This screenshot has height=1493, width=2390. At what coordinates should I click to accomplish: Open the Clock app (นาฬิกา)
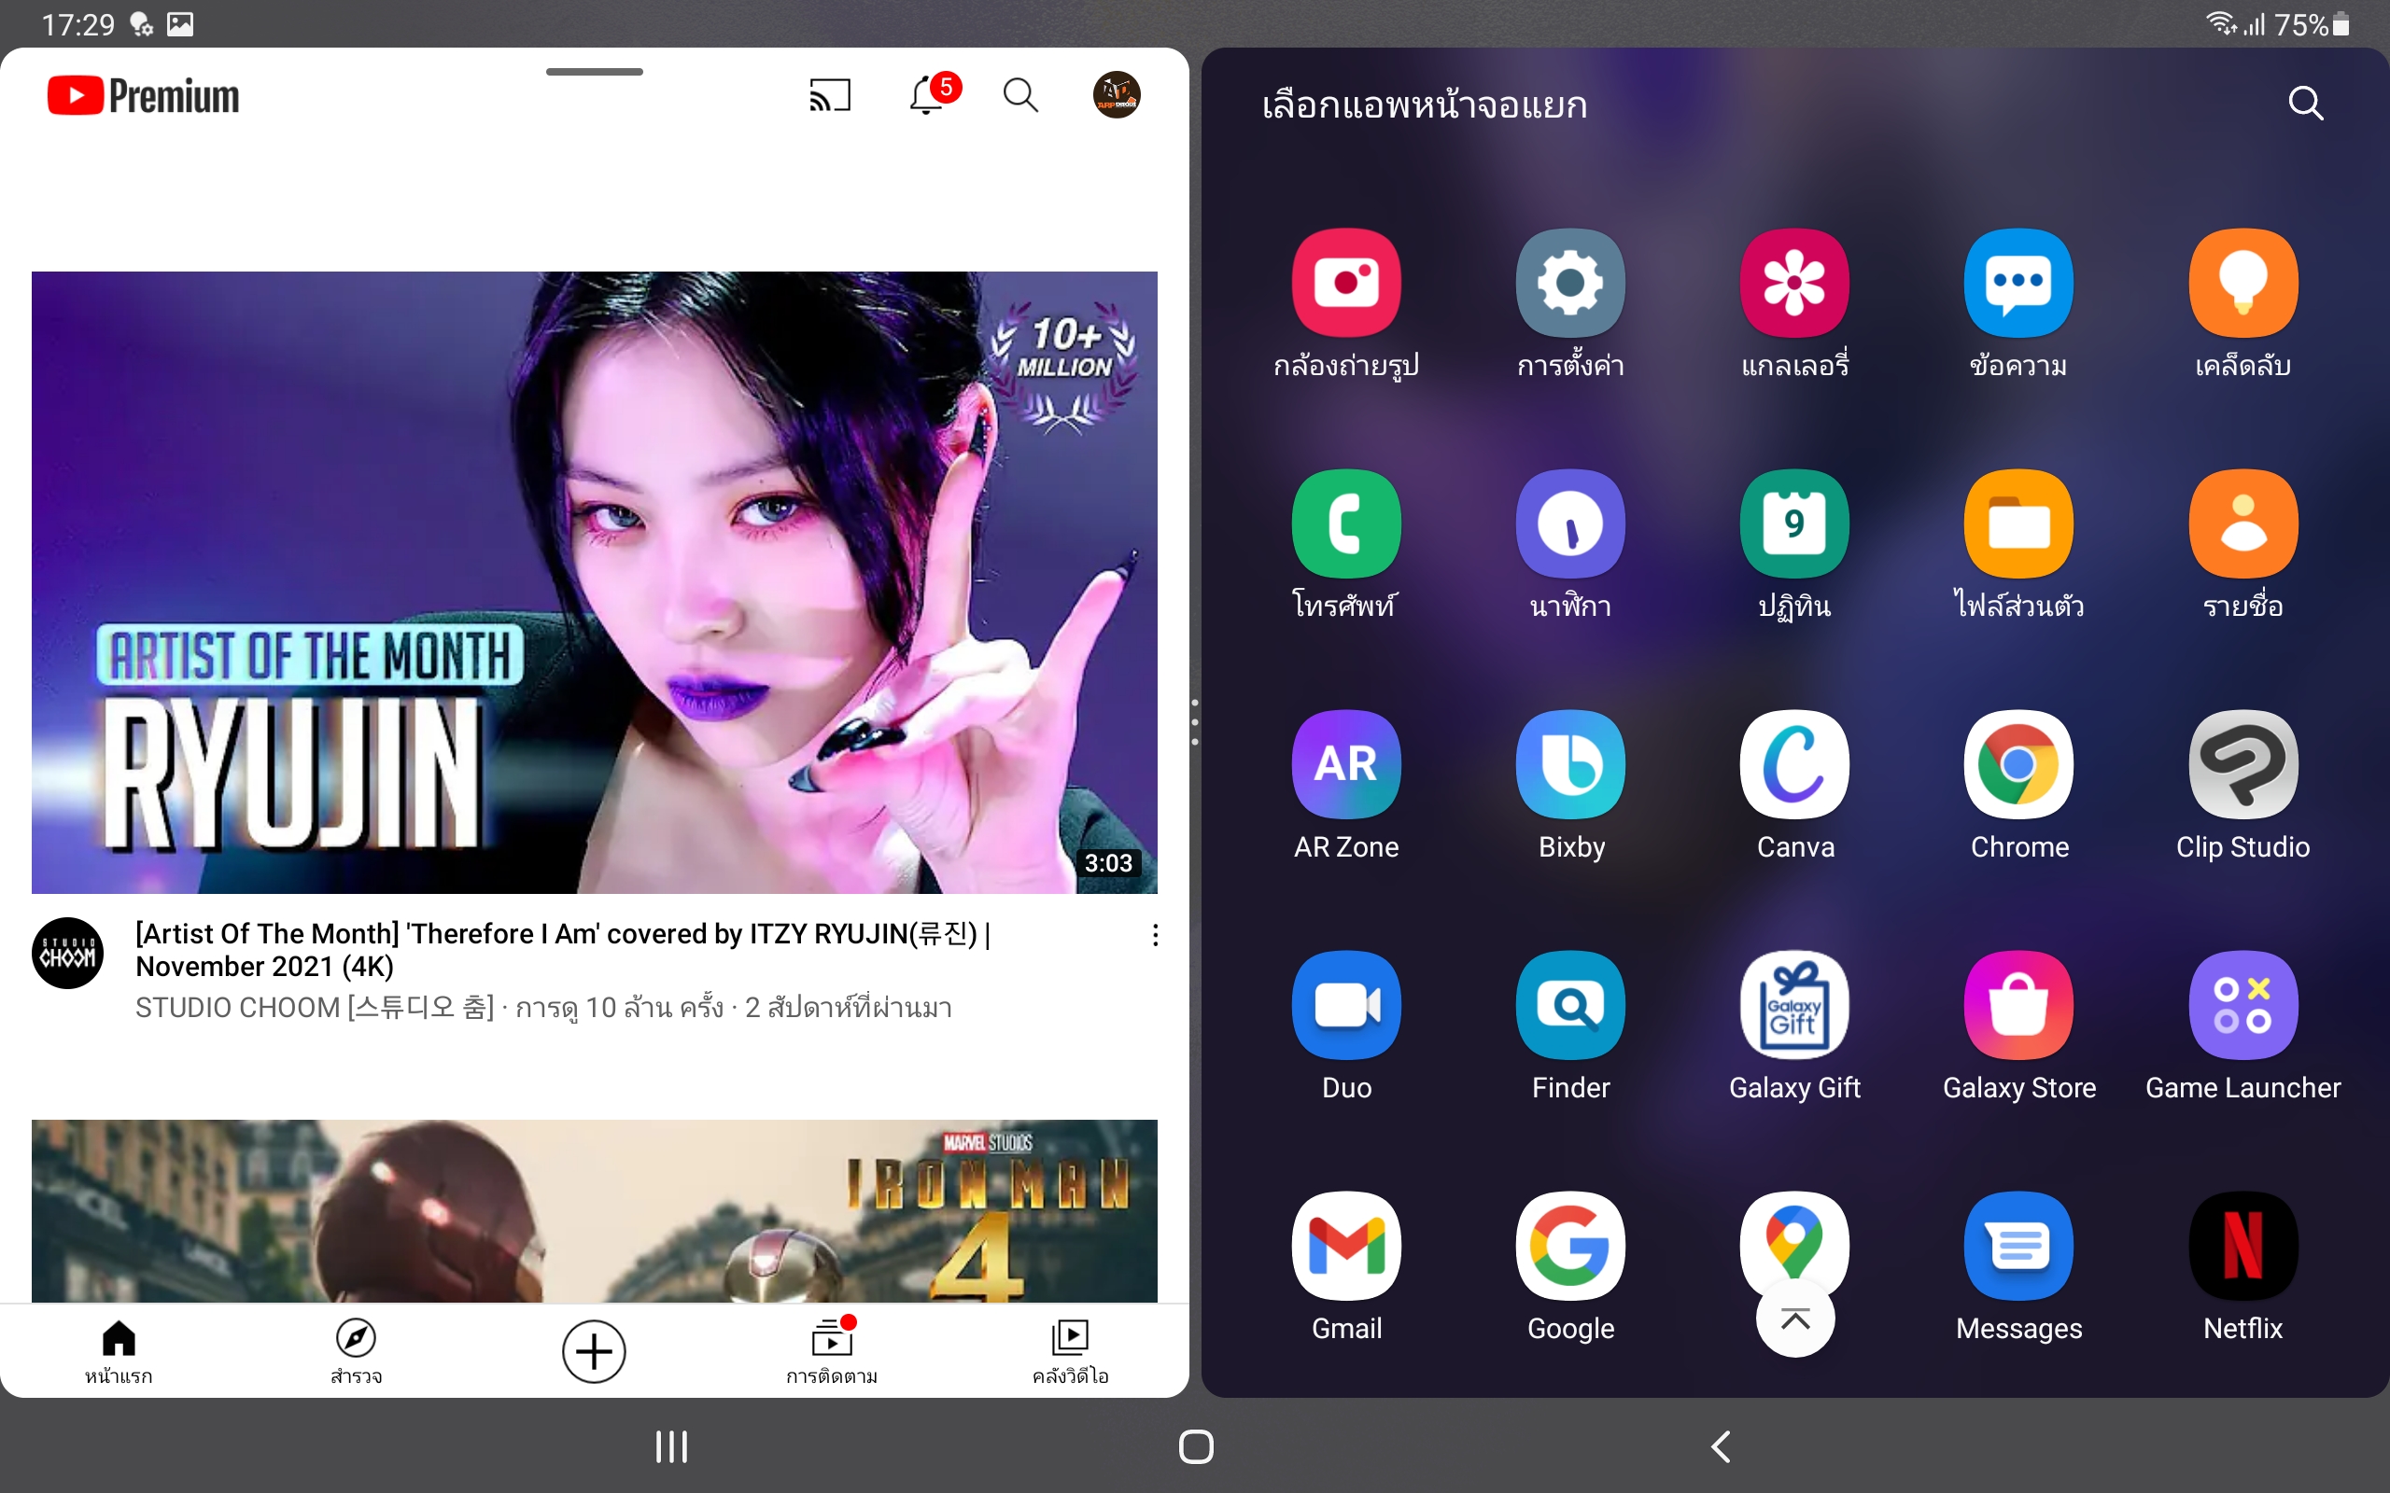pyautogui.click(x=1570, y=523)
